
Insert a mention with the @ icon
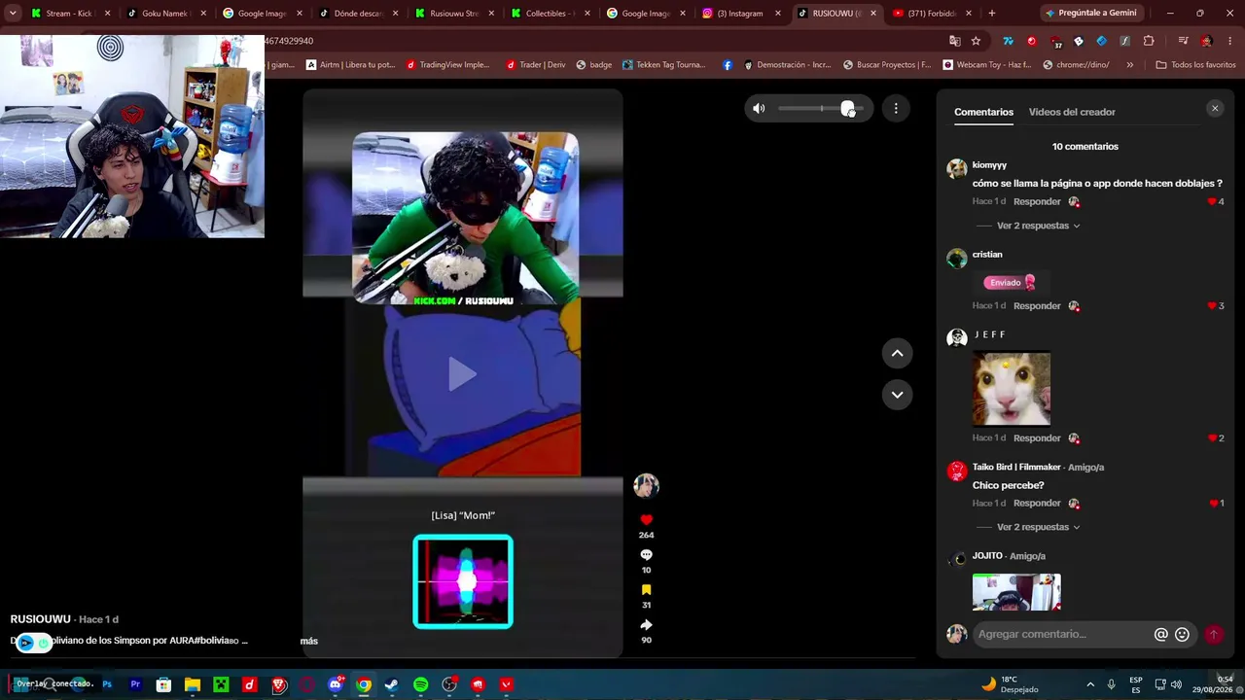1160,634
